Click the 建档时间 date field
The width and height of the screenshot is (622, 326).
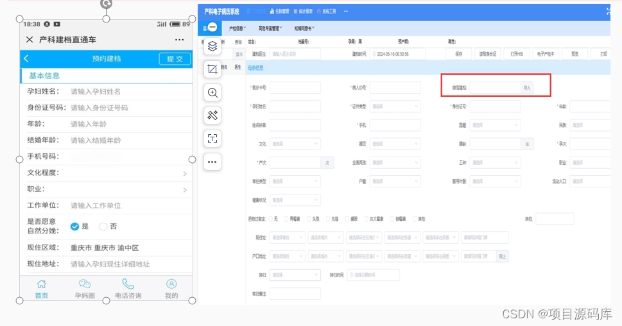click(x=398, y=54)
